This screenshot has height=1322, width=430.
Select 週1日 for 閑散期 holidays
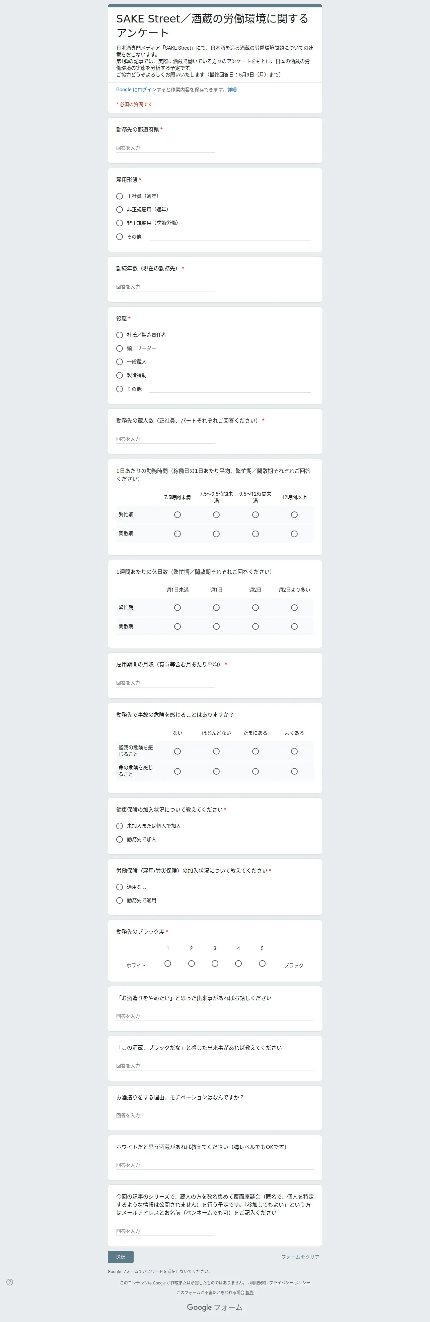216,626
